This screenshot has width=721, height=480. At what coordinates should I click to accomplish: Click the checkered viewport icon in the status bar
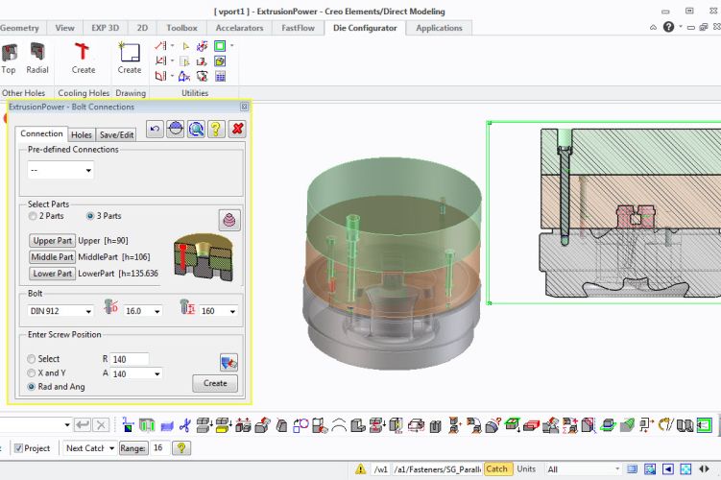pos(685,469)
